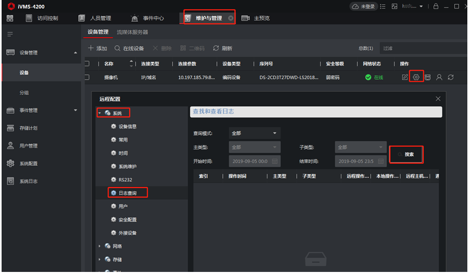Click the remote configuration gear icon
Viewport: 470px width, 273px height.
point(416,78)
